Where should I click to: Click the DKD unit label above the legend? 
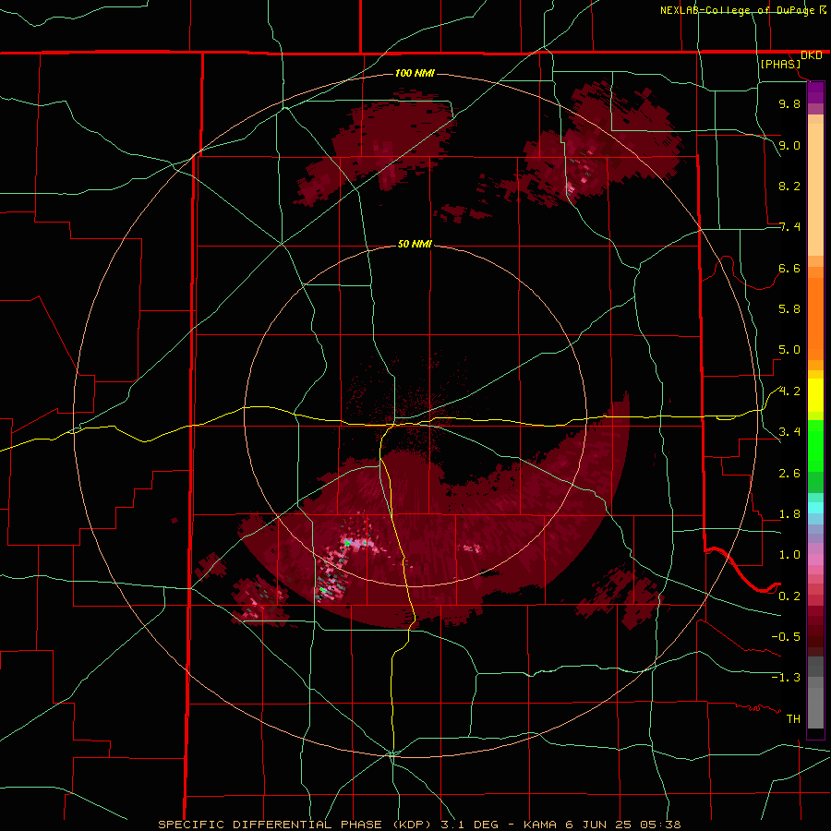812,55
